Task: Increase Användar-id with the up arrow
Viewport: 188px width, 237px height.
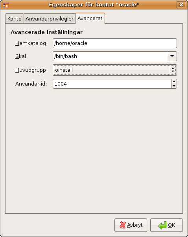Action: (x=174, y=82)
